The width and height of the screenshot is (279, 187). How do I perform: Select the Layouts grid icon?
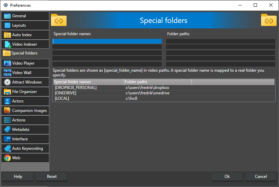click(x=7, y=25)
